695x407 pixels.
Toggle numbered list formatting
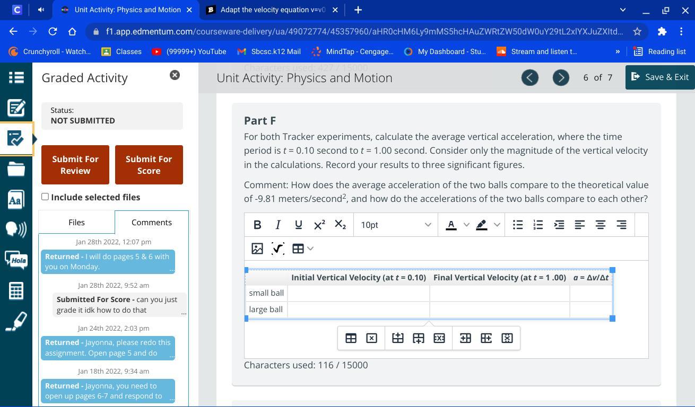point(538,225)
